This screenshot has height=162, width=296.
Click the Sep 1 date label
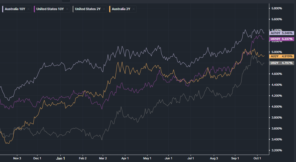click(x=235, y=158)
